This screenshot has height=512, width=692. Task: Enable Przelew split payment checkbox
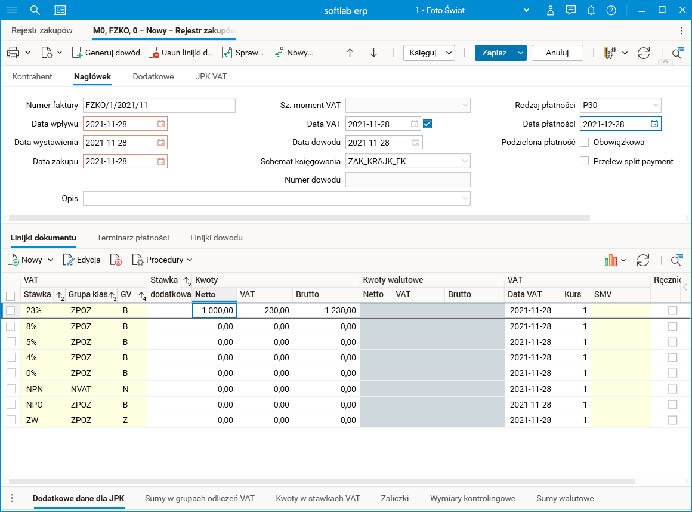click(585, 161)
